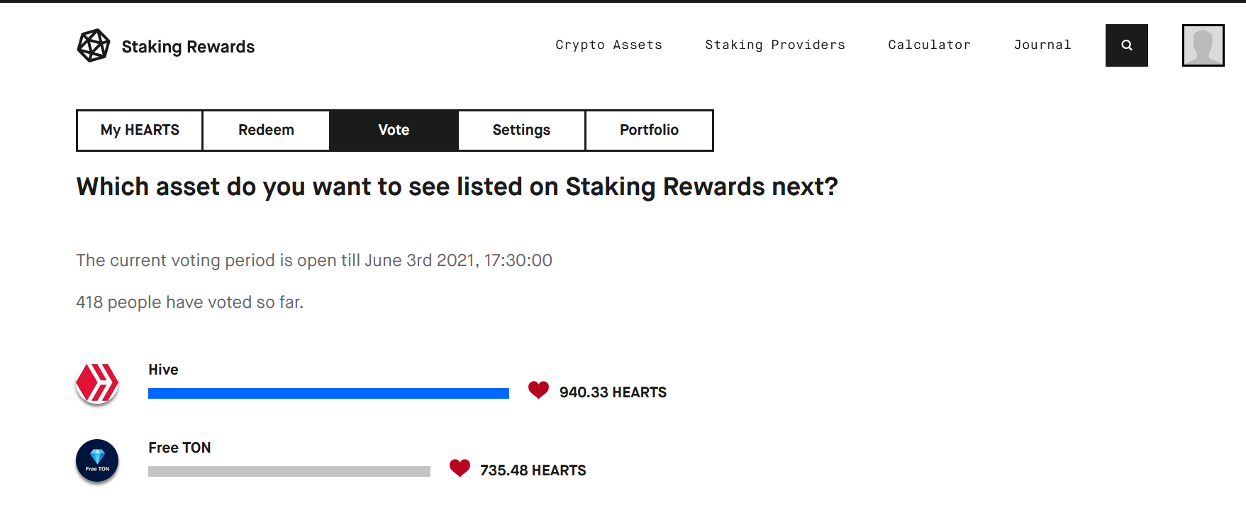Click the Hive asset logo
Image resolution: width=1246 pixels, height=508 pixels.
coord(97,384)
